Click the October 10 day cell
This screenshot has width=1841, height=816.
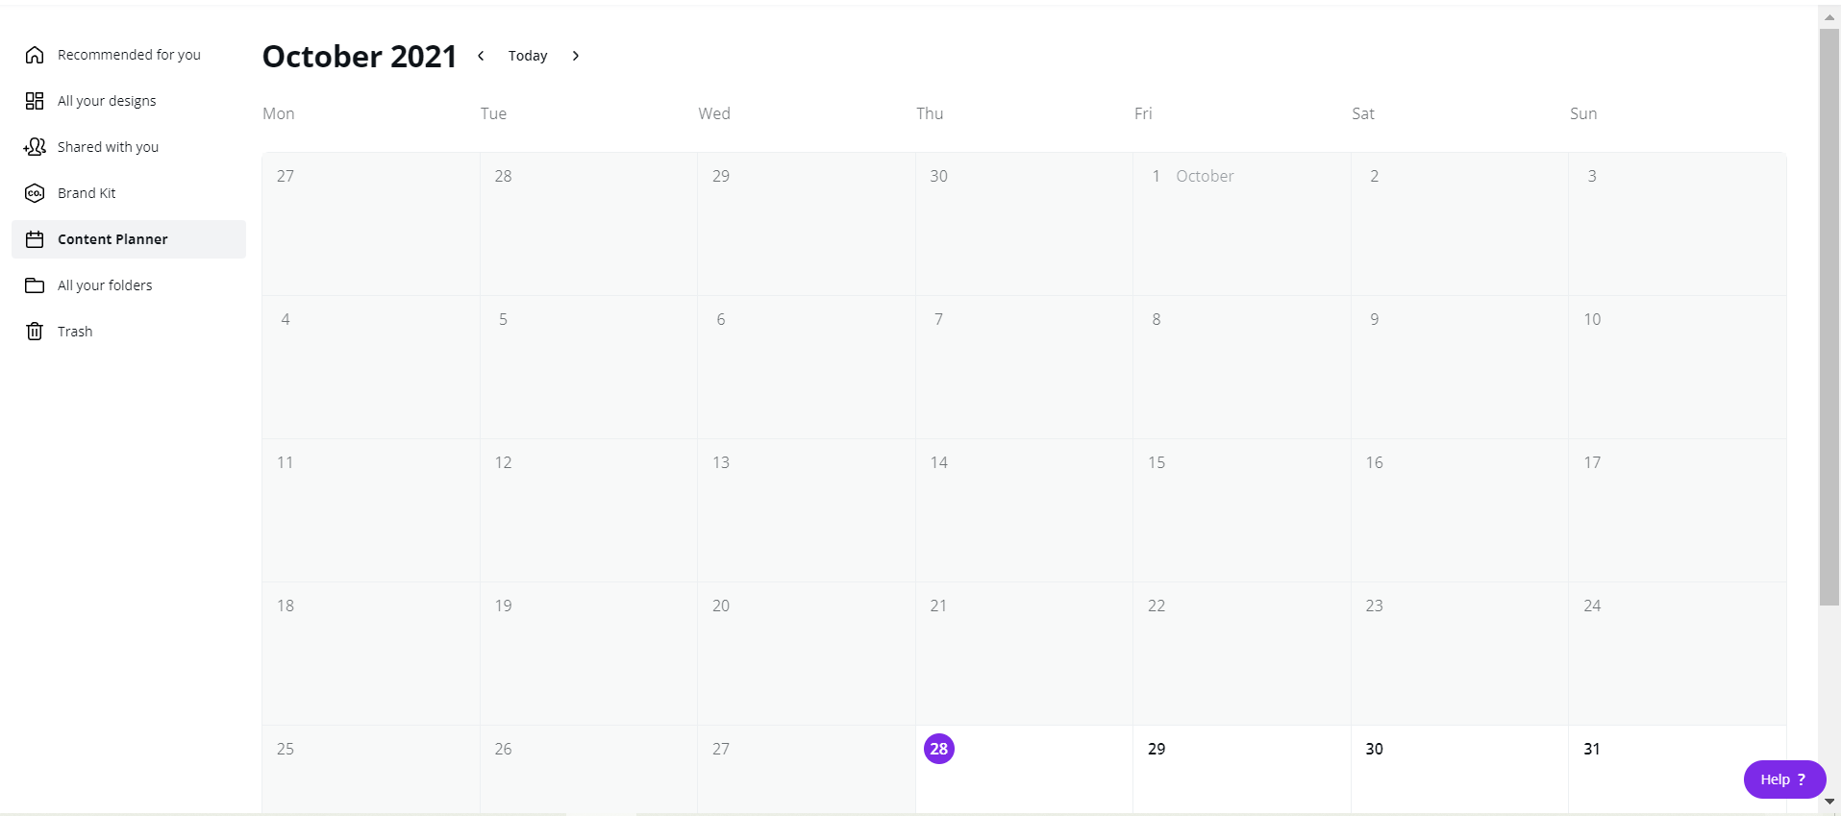(1678, 367)
